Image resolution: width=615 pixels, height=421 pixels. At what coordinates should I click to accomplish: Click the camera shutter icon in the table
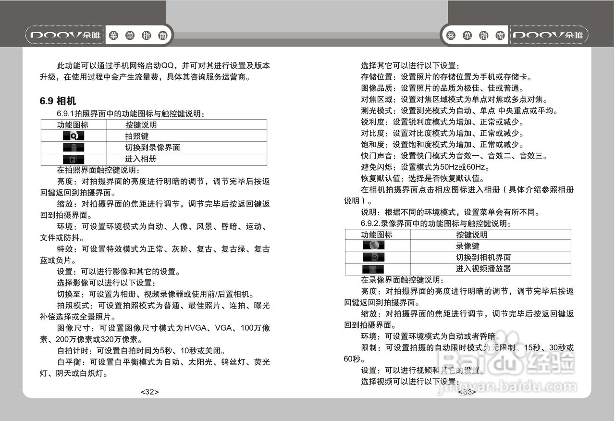pos(73,136)
